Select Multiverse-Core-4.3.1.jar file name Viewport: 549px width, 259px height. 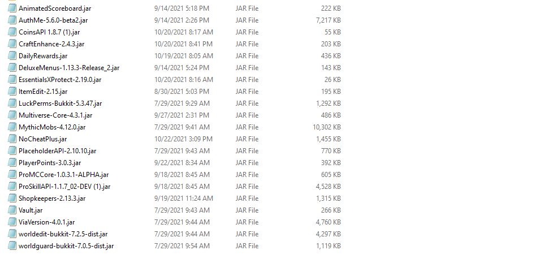(55, 115)
